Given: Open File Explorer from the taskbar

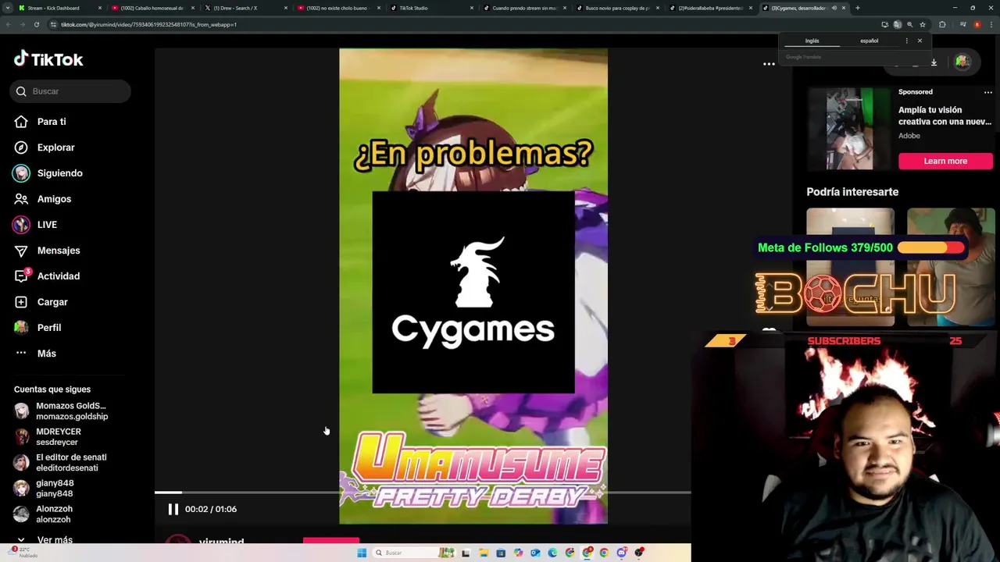Looking at the screenshot, I should click(484, 553).
